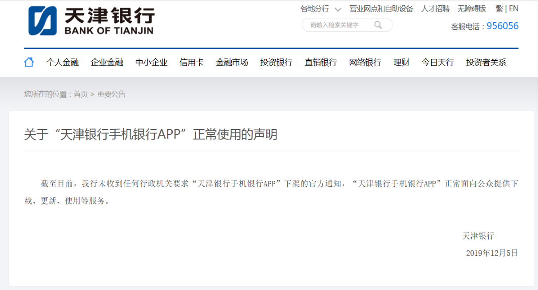Open 金融市场 financial markets page
Viewport: 538px width, 290px height.
point(231,63)
